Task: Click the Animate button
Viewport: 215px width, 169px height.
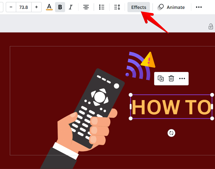Action: (171, 7)
